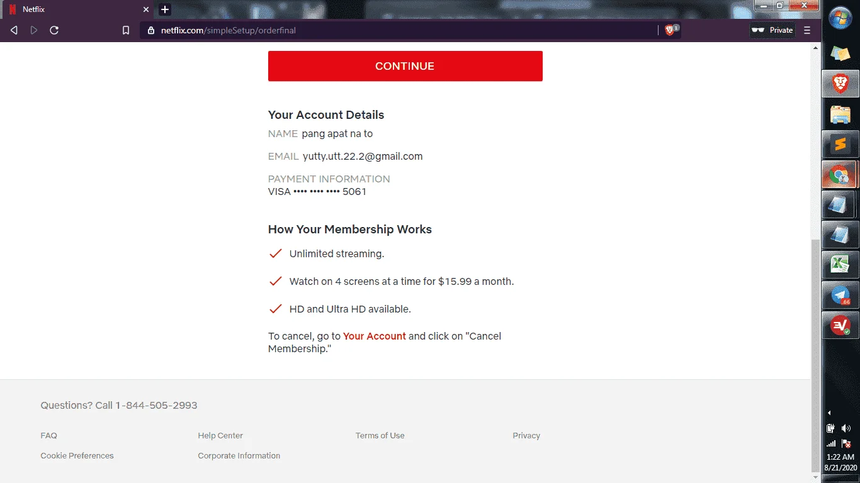This screenshot has height=483, width=860.
Task: Click the Action Center flag tray icon
Action: click(x=846, y=443)
